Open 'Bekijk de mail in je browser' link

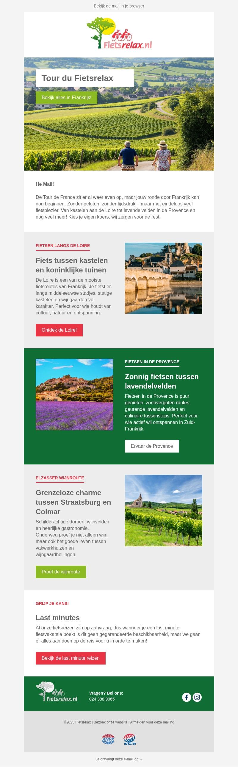(x=119, y=6)
